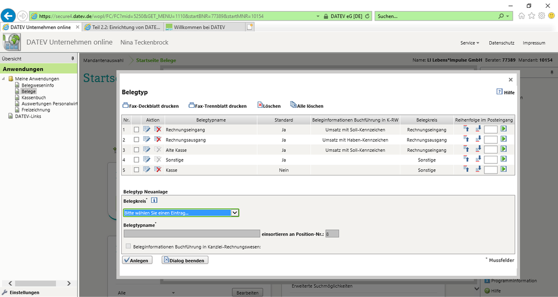Edit the Rechnungseingang document type
558x297 pixels.
pos(146,130)
